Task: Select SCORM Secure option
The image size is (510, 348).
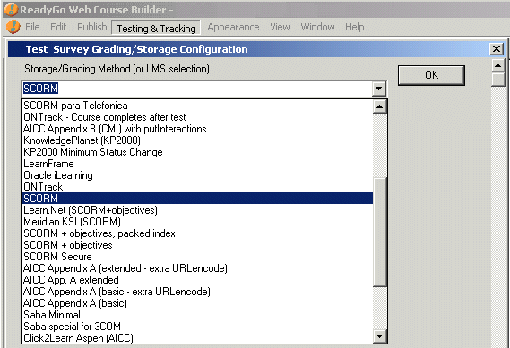Action: [x=197, y=257]
